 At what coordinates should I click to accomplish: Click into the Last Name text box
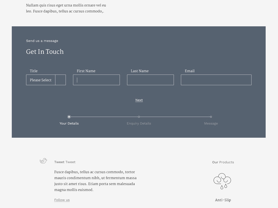[x=150, y=80]
